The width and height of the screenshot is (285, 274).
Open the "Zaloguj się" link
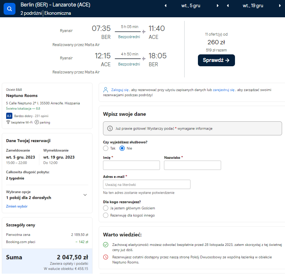tap(120, 90)
